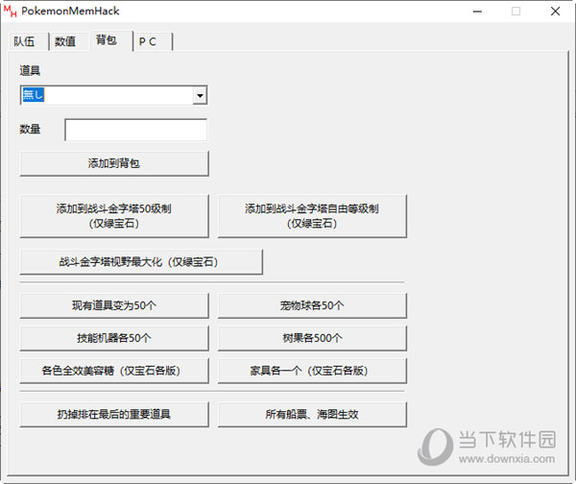Click 所有船票、海图生效 button
576x484 pixels.
(312, 414)
